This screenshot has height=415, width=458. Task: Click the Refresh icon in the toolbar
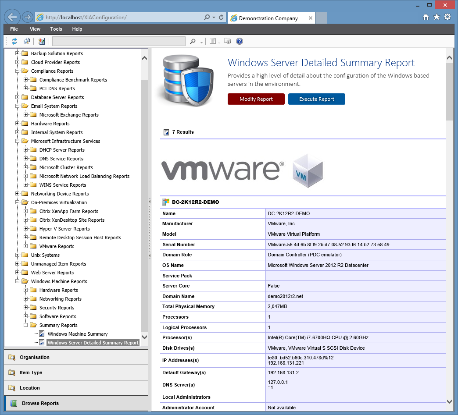point(14,41)
